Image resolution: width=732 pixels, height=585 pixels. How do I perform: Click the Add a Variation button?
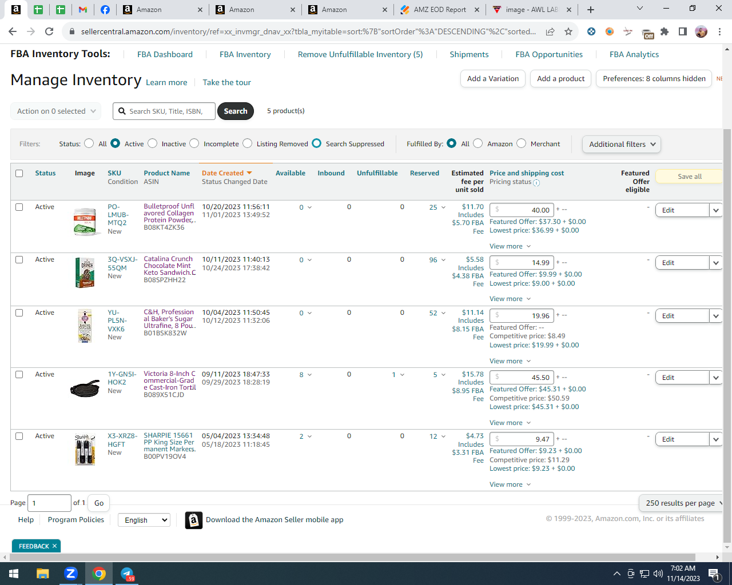tap(493, 79)
